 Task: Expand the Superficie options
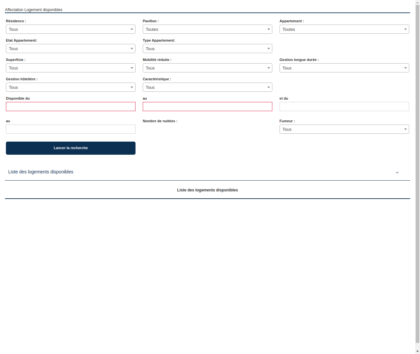point(71,68)
